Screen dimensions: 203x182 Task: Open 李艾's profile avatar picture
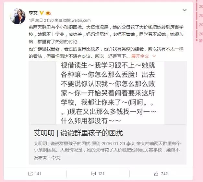click(x=18, y=17)
